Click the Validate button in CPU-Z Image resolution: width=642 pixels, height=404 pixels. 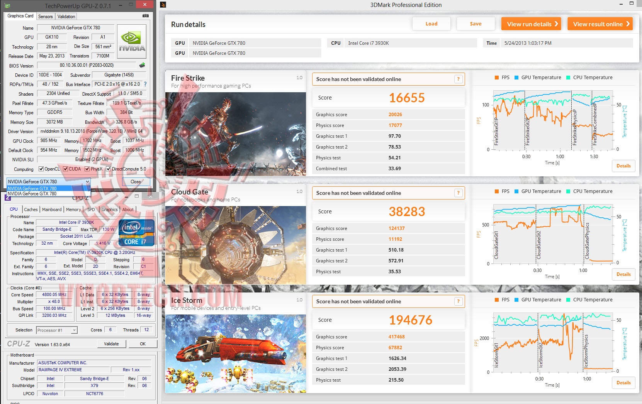click(x=111, y=344)
